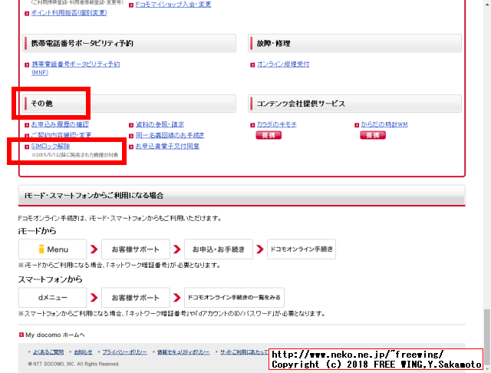Click the 提携 badge under からだの時計WM

pos(372,135)
